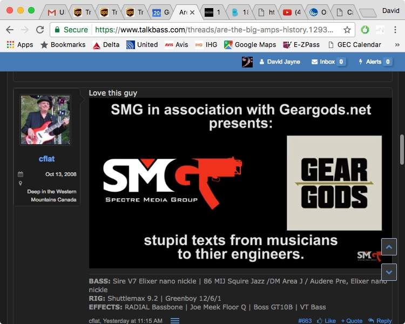This screenshot has width=405, height=324.
Task: Like cflat's post
Action: pos(326,321)
